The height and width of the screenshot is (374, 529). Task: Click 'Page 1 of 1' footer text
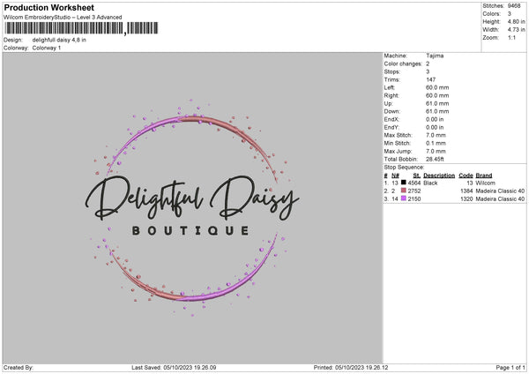click(510, 367)
